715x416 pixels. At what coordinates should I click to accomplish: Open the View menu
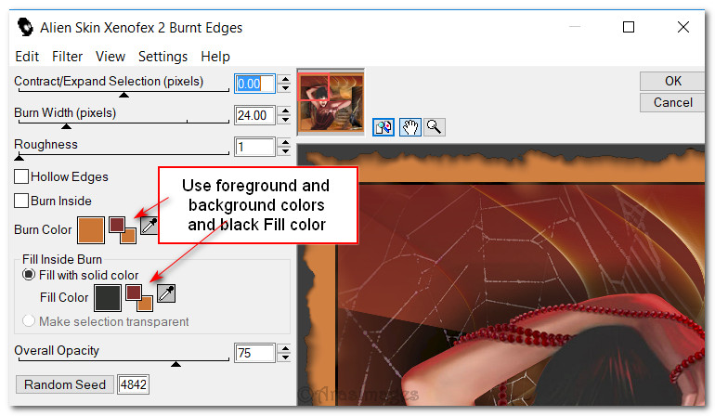110,57
